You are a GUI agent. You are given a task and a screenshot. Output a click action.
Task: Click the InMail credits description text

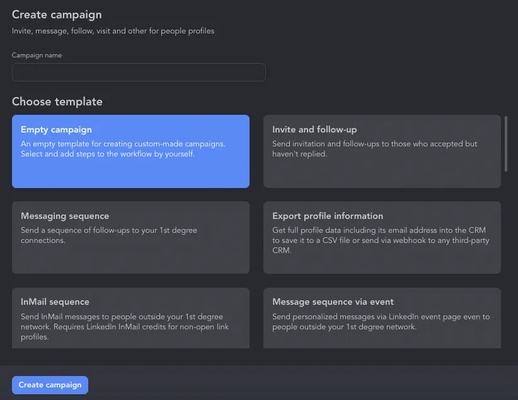coord(125,327)
